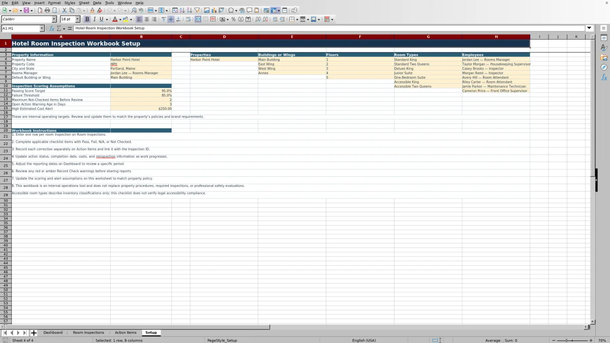Switch to the Action Items sheet tab
The height and width of the screenshot is (343, 610).
126,332
